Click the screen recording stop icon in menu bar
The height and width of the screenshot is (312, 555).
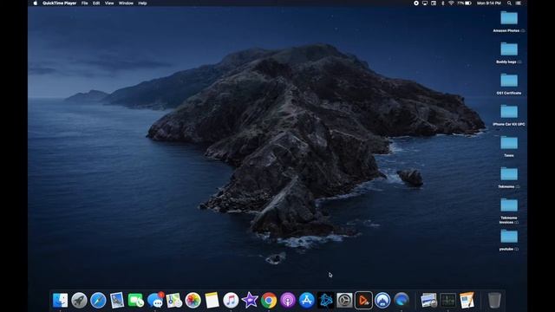tap(416, 3)
